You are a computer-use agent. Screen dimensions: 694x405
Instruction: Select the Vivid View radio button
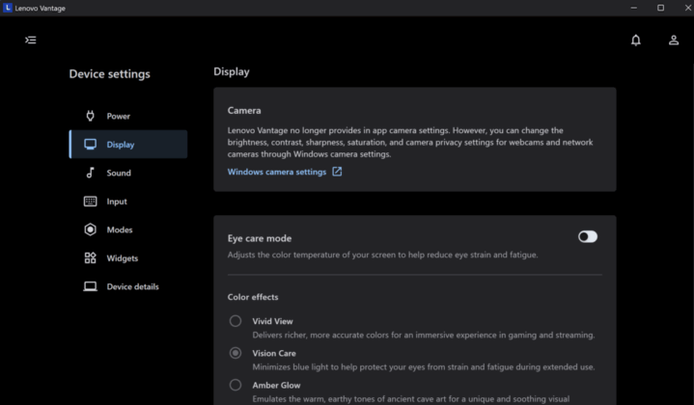click(236, 321)
